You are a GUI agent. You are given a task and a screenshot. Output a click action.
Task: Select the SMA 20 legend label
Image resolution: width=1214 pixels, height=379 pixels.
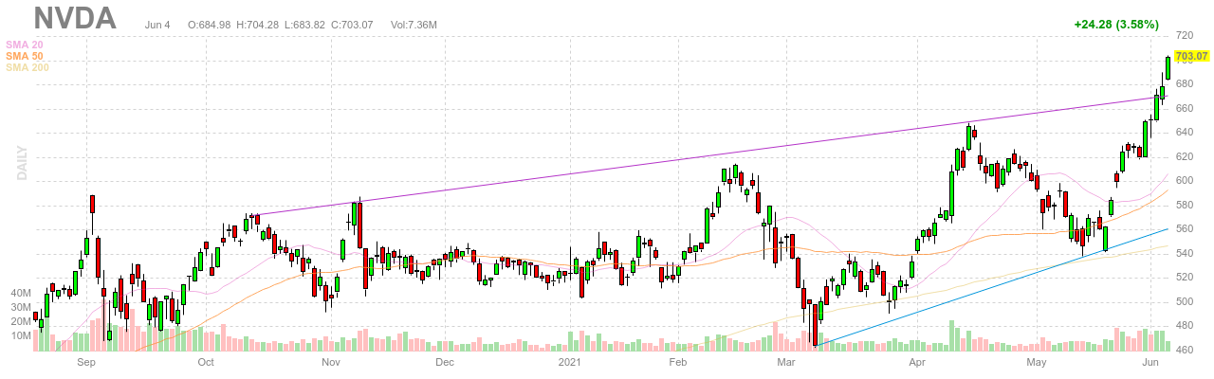(x=24, y=45)
